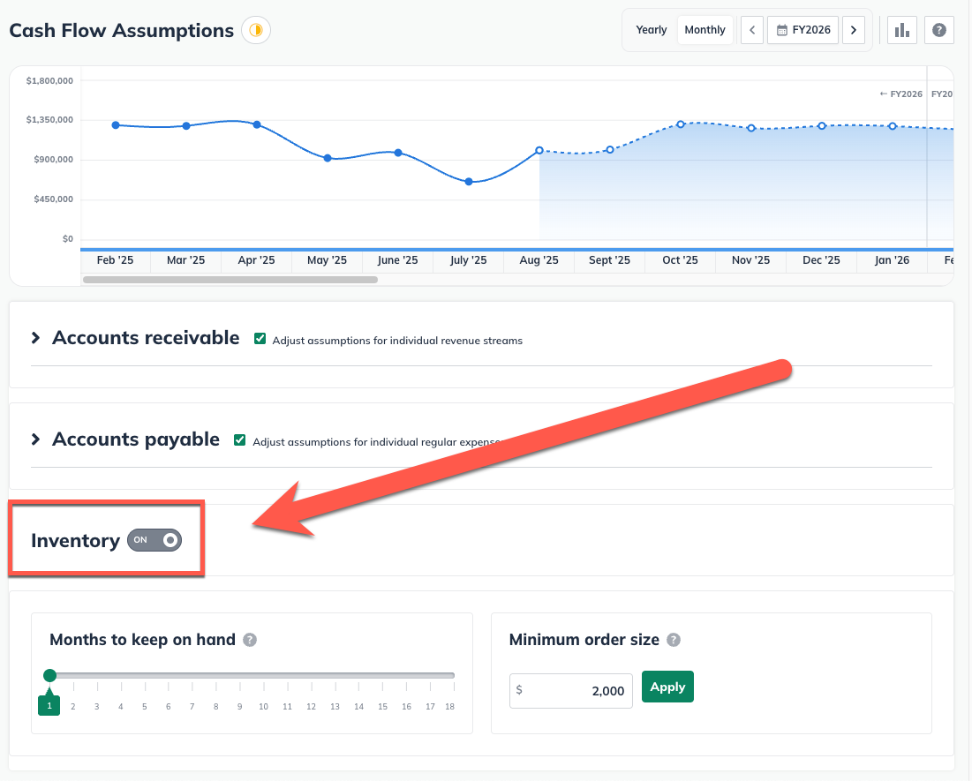Image resolution: width=972 pixels, height=781 pixels.
Task: Uncheck adjust assumptions for individual revenue streams
Action: coord(260,339)
